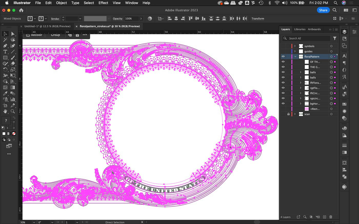Expand the guides layer
The height and width of the screenshot is (224, 359).
tap(295, 51)
